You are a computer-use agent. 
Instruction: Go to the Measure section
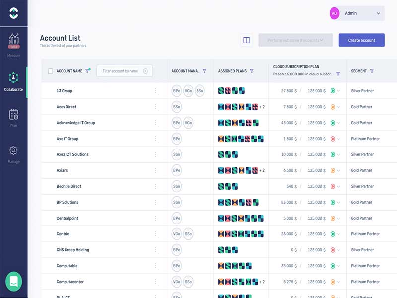[14, 45]
